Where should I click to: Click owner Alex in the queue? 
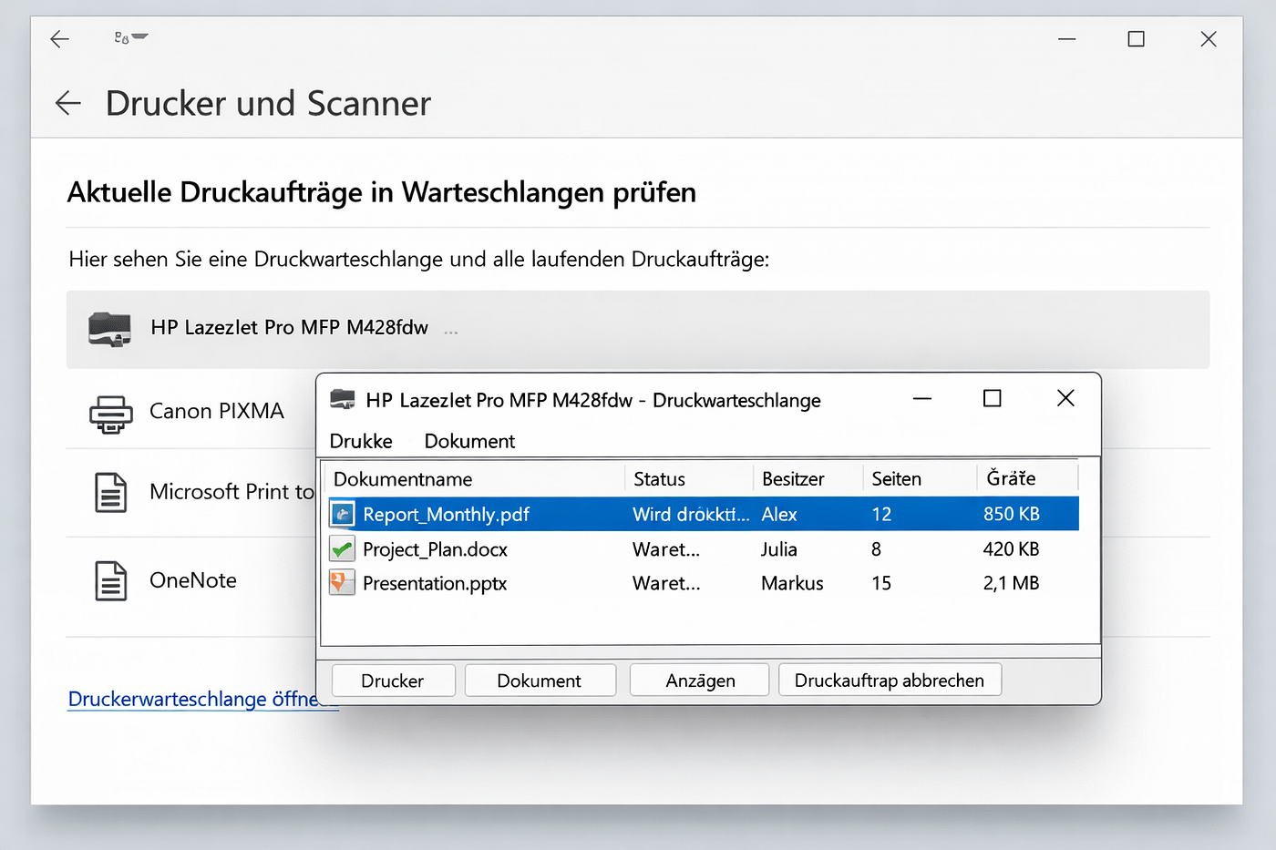click(x=779, y=514)
